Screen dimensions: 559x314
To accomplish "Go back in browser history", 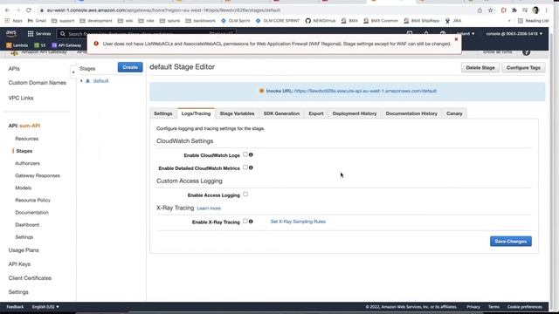I will (x=7, y=10).
